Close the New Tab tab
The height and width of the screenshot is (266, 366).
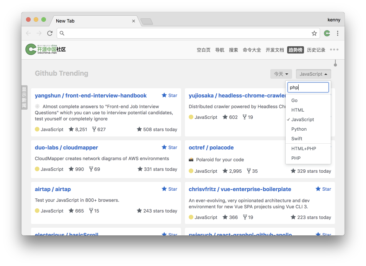click(134, 21)
